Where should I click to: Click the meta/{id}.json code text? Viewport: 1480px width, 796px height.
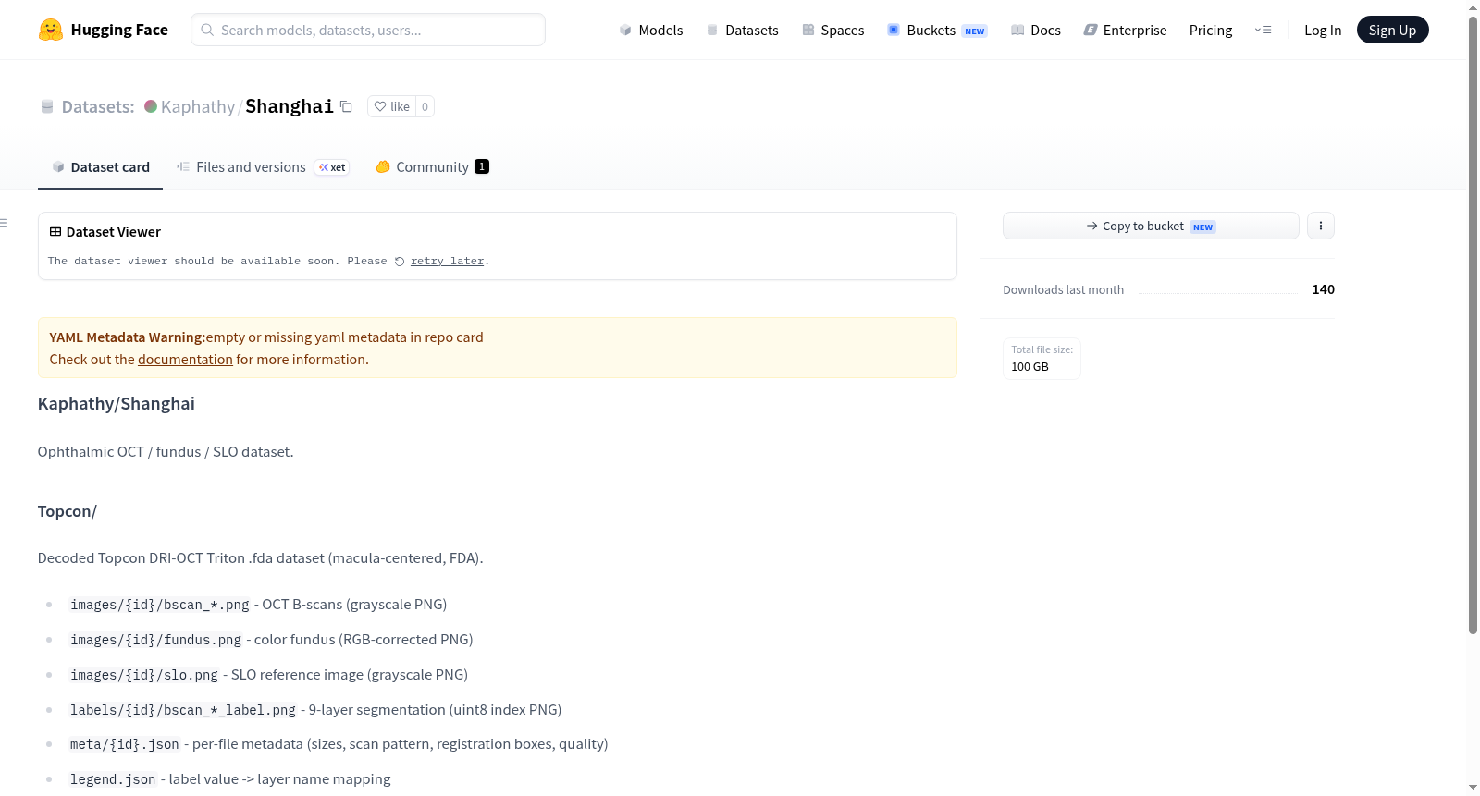(x=125, y=744)
